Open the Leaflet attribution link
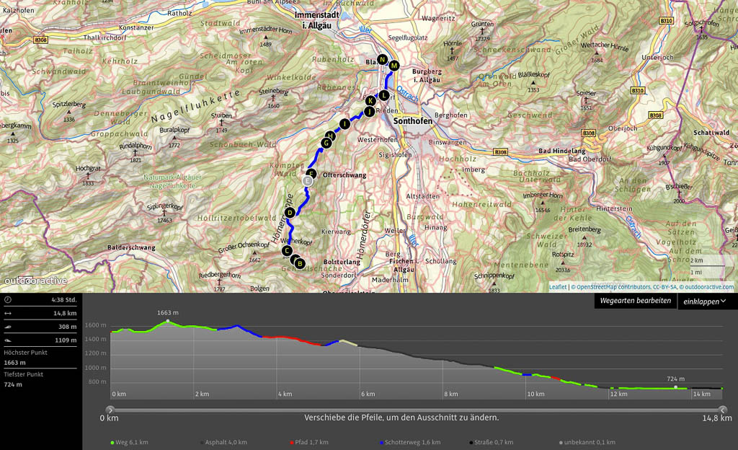Image resolution: width=738 pixels, height=450 pixels. [x=558, y=287]
